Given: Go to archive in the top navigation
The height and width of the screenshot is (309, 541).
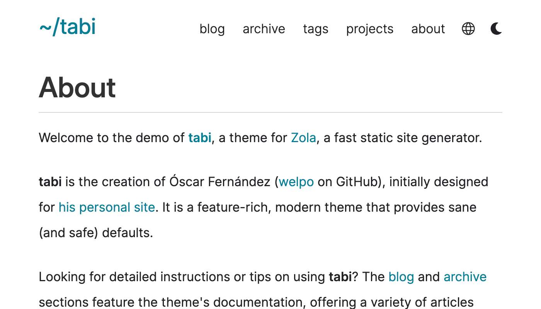Looking at the screenshot, I should 264,29.
